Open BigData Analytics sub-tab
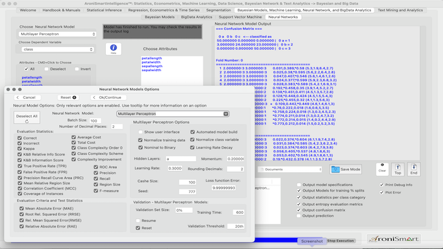443x249 pixels. point(197,17)
